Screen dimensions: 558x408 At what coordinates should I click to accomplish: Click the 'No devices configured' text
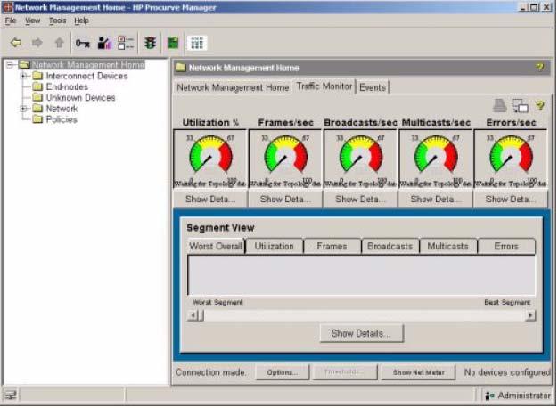(507, 372)
